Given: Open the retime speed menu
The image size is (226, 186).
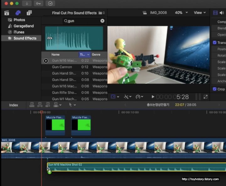Looking at the screenshot, I should [139, 97].
